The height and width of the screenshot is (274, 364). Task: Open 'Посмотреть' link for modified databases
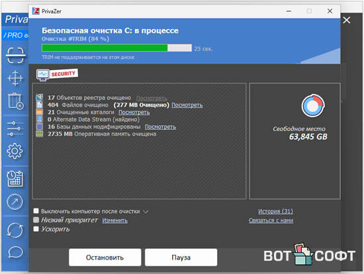click(160, 127)
